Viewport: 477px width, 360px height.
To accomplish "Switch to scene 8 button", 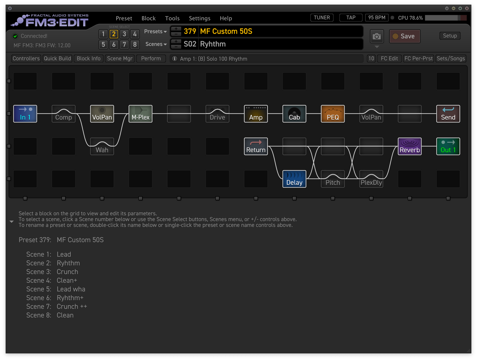I will point(135,44).
